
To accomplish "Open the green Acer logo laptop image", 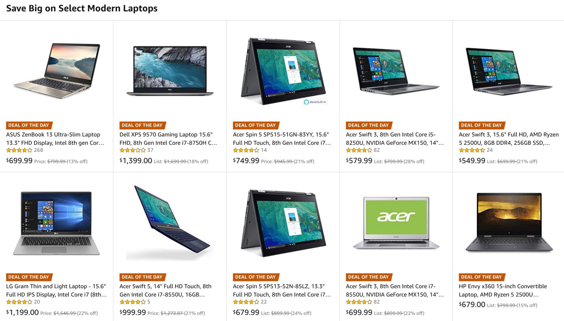I will [x=396, y=223].
